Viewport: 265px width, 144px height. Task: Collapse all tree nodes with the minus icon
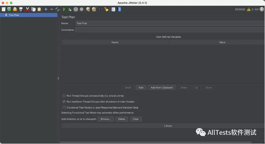pyautogui.click(x=52, y=9)
